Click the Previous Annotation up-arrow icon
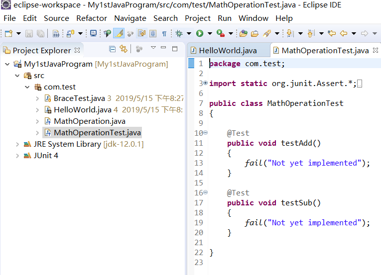381x275 pixels. tap(311, 33)
